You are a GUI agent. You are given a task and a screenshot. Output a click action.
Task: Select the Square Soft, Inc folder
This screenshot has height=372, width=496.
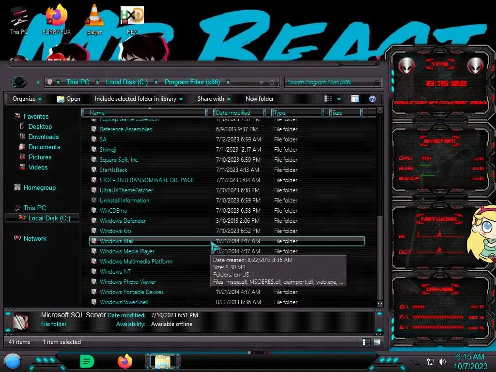[119, 159]
